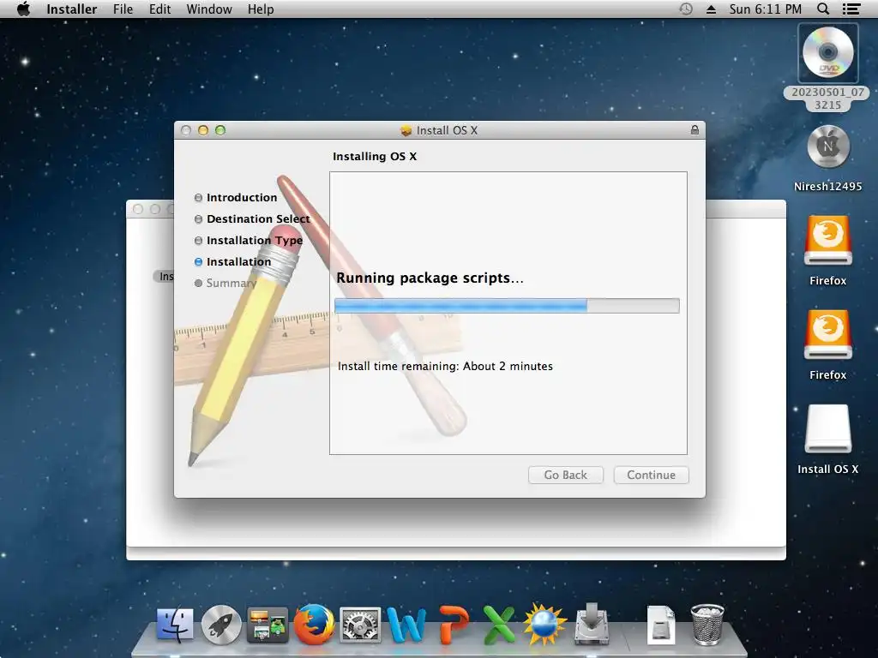Viewport: 878px width, 658px height.
Task: Select the Destination Select step
Action: [252, 218]
